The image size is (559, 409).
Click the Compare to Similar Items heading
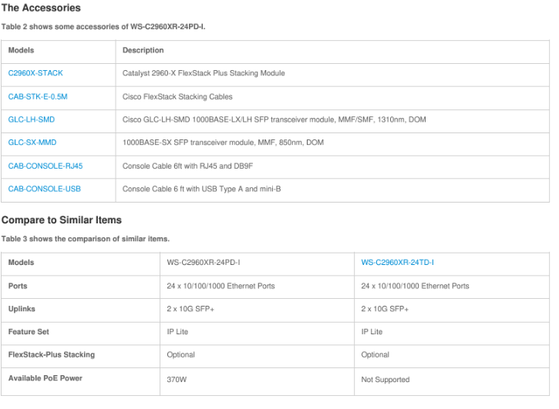point(62,220)
